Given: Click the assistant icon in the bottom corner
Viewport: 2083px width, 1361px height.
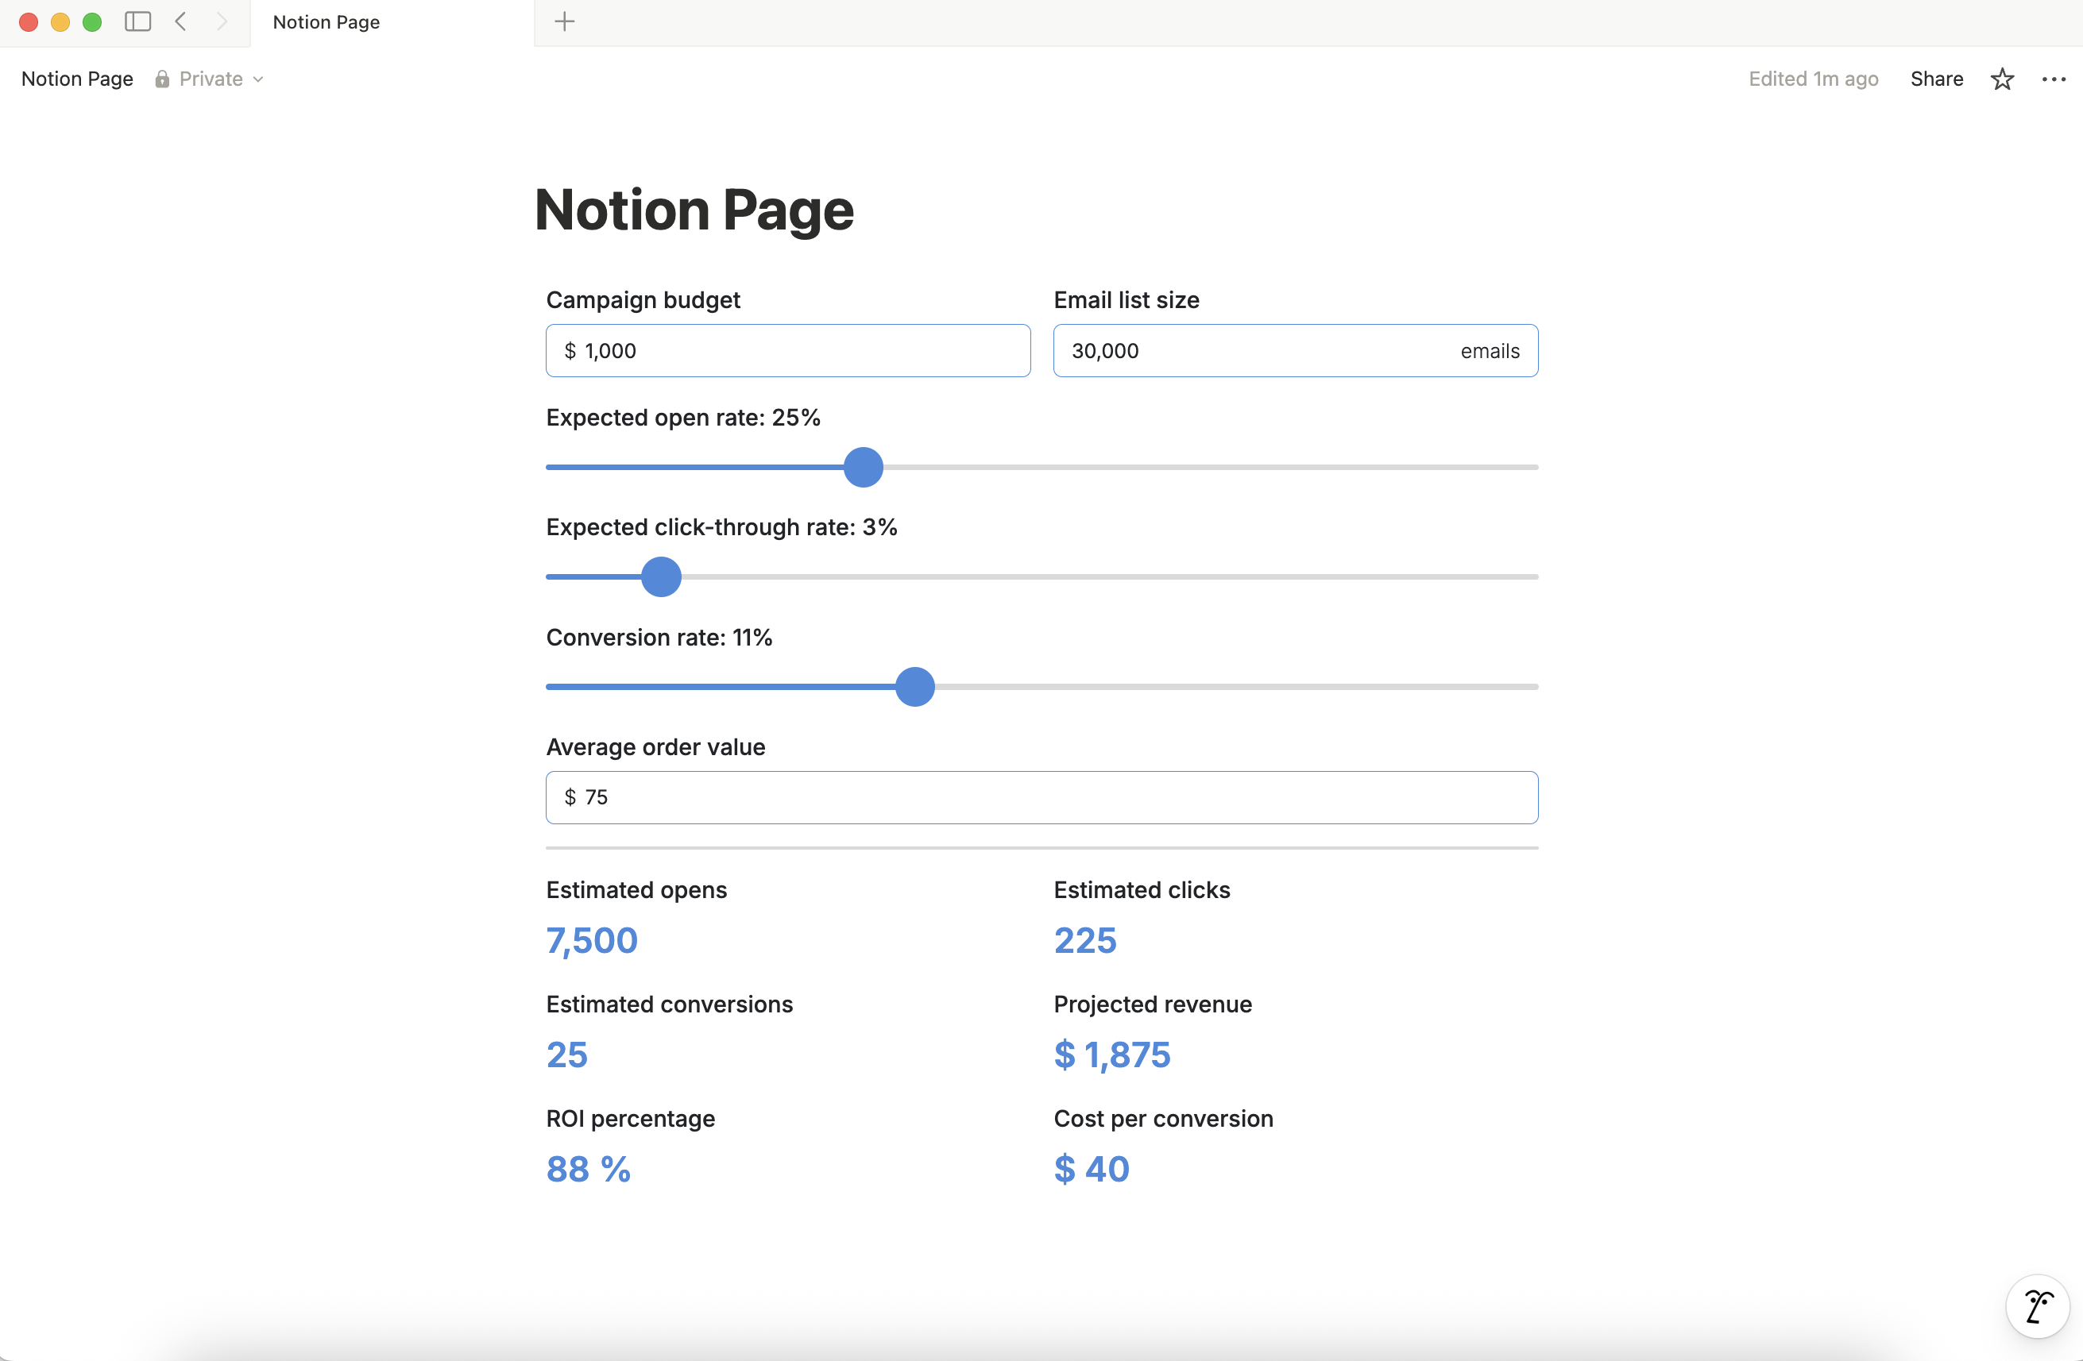Looking at the screenshot, I should click(2037, 1307).
